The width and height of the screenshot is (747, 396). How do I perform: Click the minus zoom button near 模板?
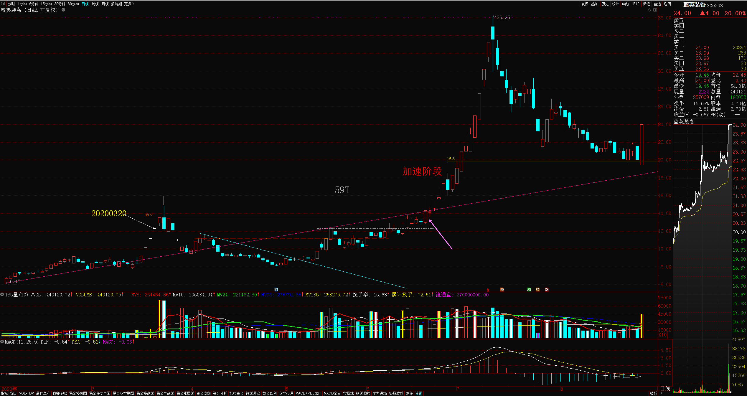(x=669, y=393)
